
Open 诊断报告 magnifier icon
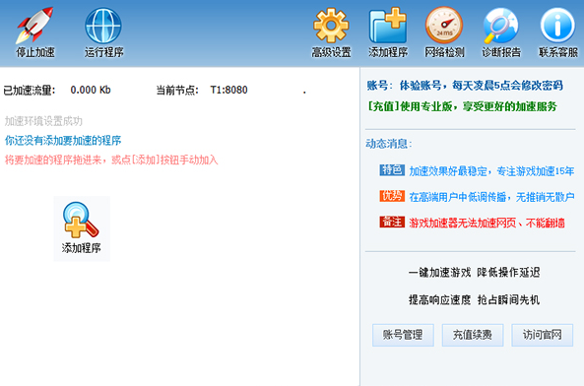click(501, 32)
